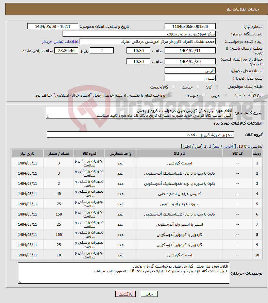
Task: Click the remaining days field showing 2
Action: click(102, 51)
